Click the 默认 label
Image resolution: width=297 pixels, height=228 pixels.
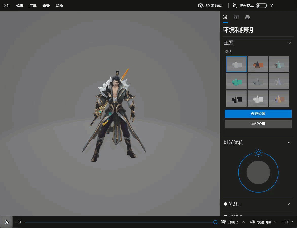228,52
